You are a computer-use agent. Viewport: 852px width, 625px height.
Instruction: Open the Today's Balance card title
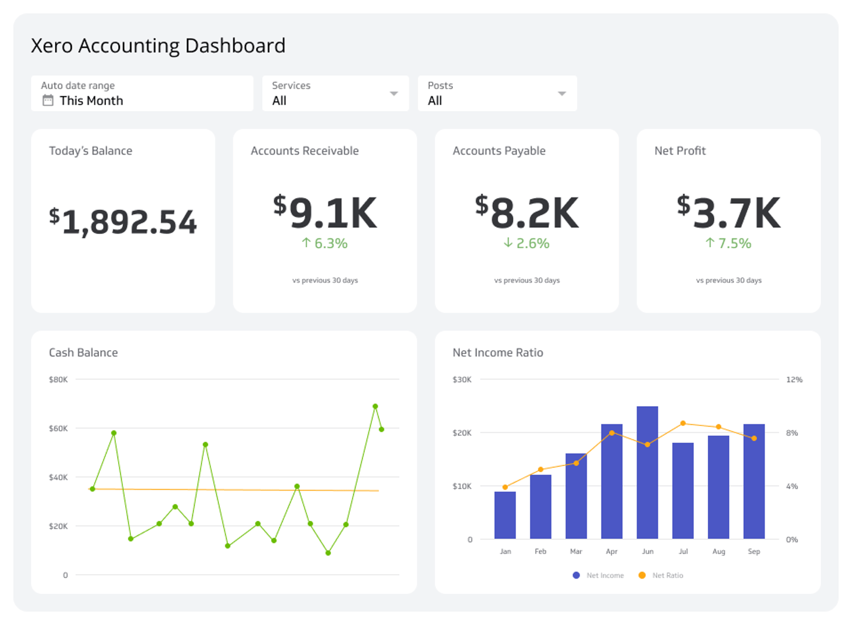pos(90,151)
